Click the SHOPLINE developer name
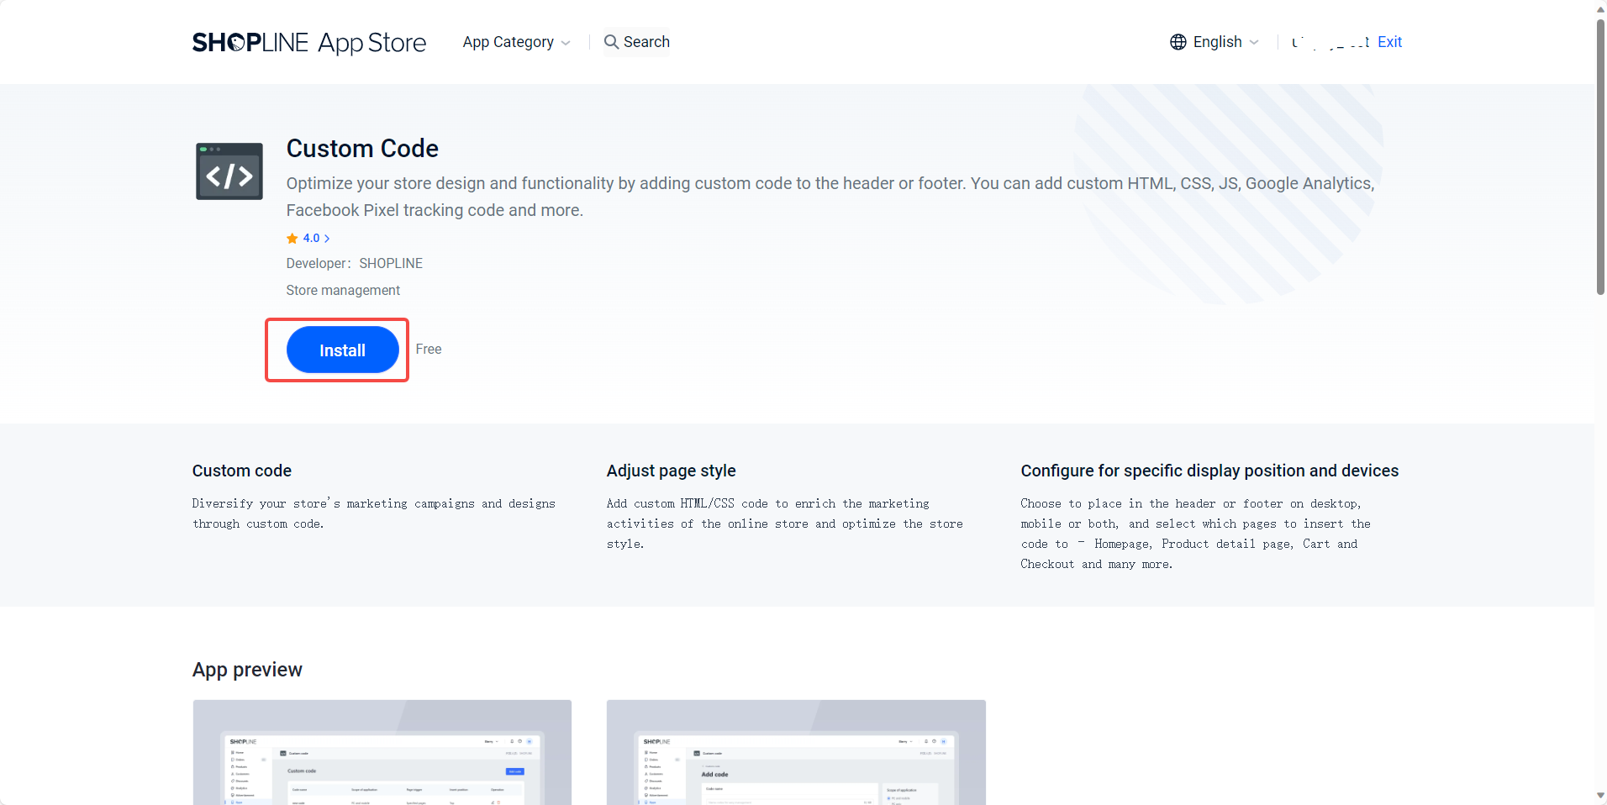The width and height of the screenshot is (1607, 805). tap(391, 263)
